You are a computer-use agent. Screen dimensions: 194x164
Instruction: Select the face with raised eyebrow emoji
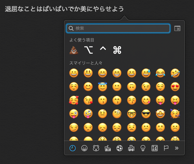[x=102, y=114]
